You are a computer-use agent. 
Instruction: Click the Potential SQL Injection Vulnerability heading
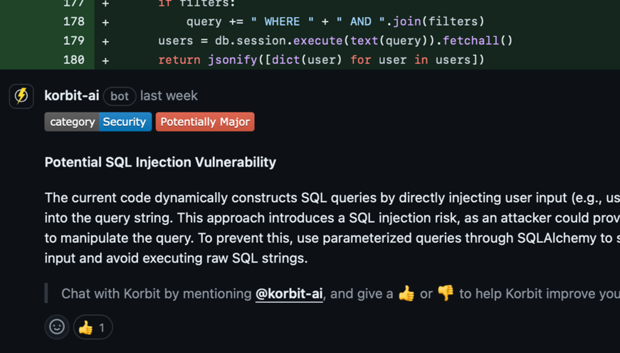point(160,162)
